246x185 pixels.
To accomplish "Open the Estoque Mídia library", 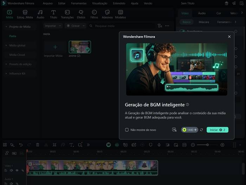I will [x=25, y=12].
